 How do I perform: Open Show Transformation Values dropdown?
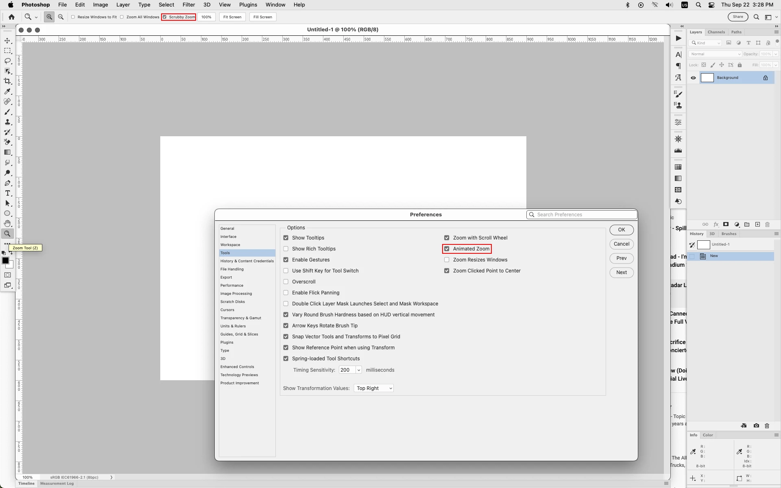(x=373, y=388)
